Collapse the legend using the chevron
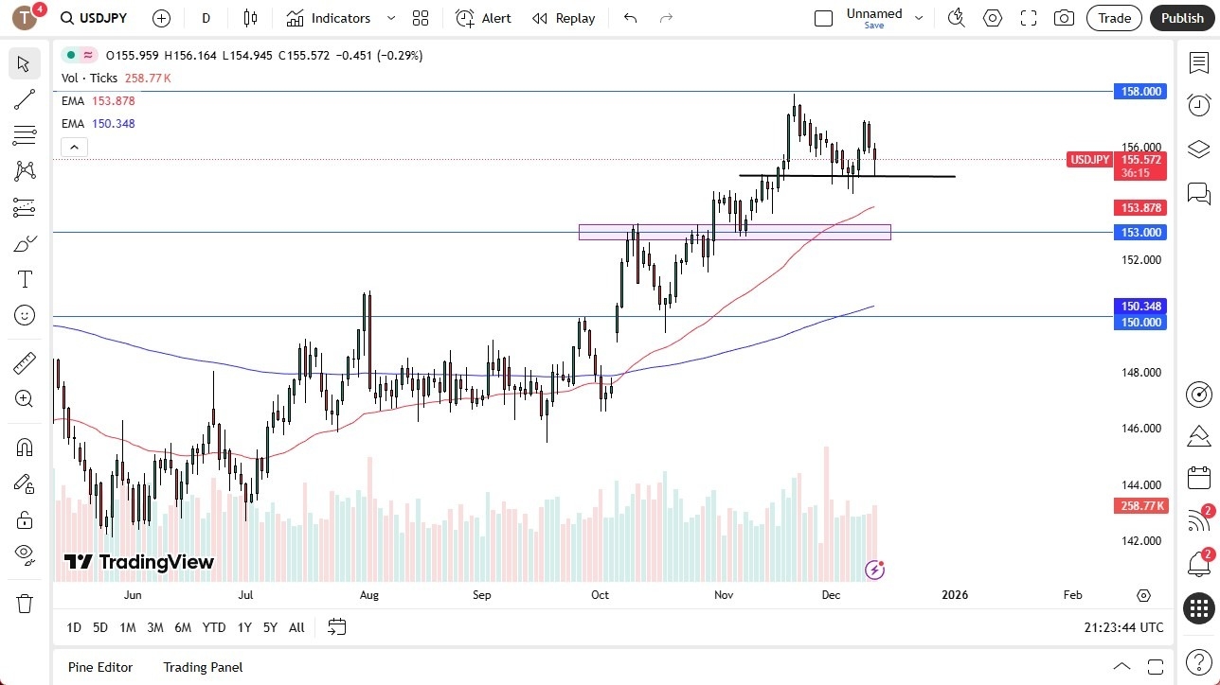This screenshot has width=1220, height=685. (74, 147)
